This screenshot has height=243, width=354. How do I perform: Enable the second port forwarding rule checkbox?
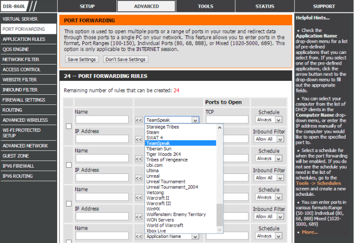click(x=69, y=165)
